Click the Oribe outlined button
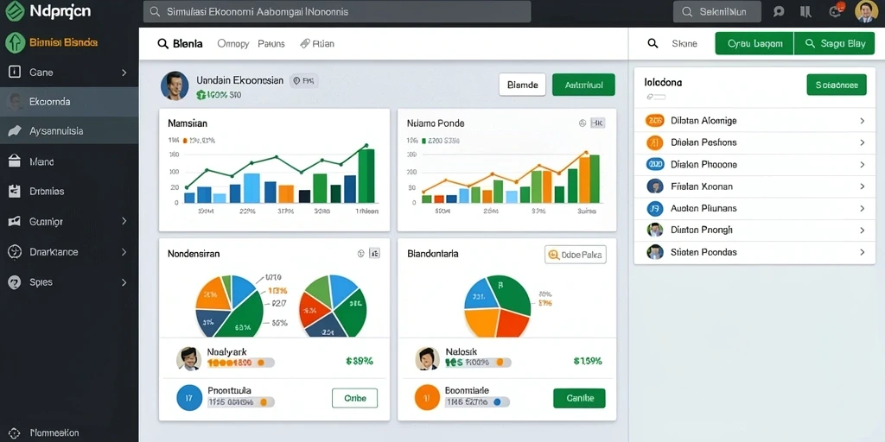Image resolution: width=885 pixels, height=442 pixels. coord(354,398)
